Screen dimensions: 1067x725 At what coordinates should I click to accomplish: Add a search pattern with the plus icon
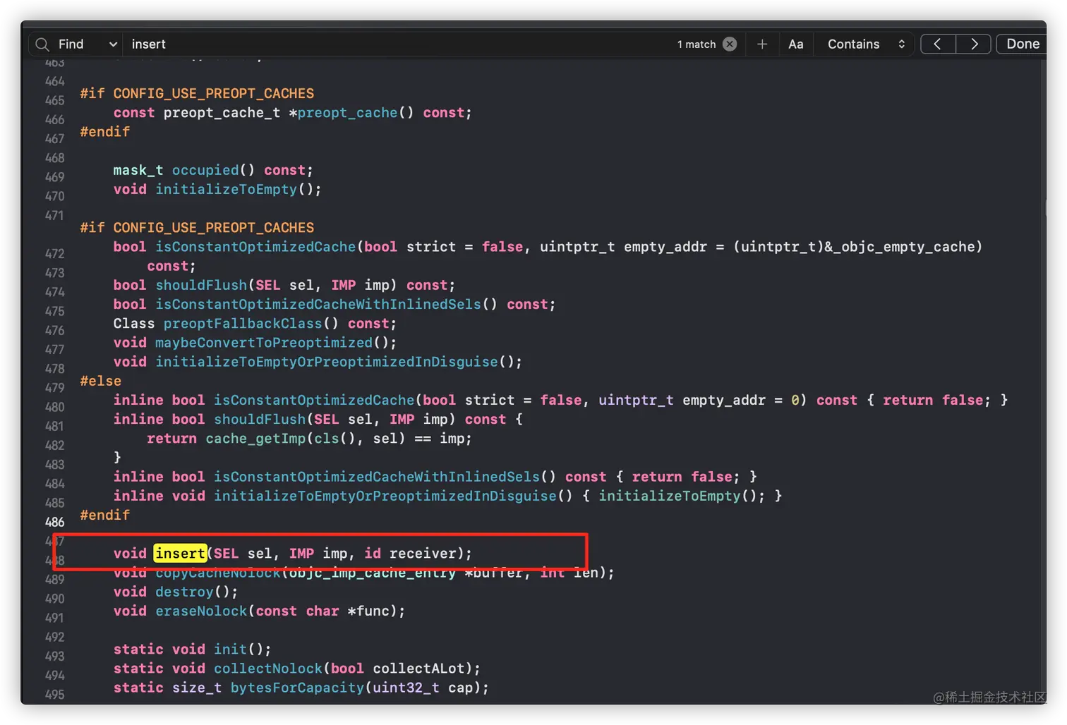click(762, 44)
